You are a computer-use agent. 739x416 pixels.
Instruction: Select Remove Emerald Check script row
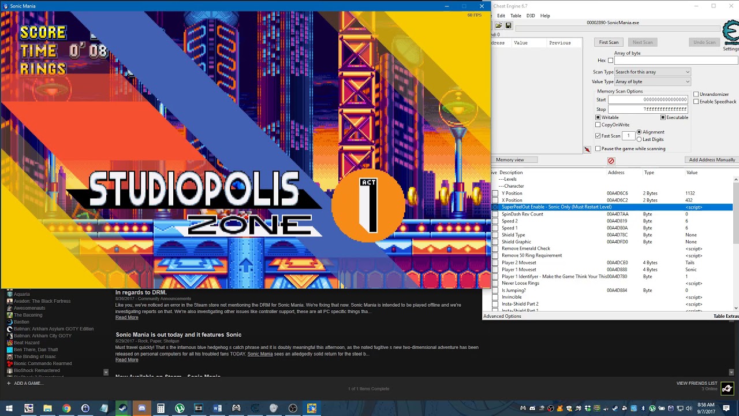[612, 249]
